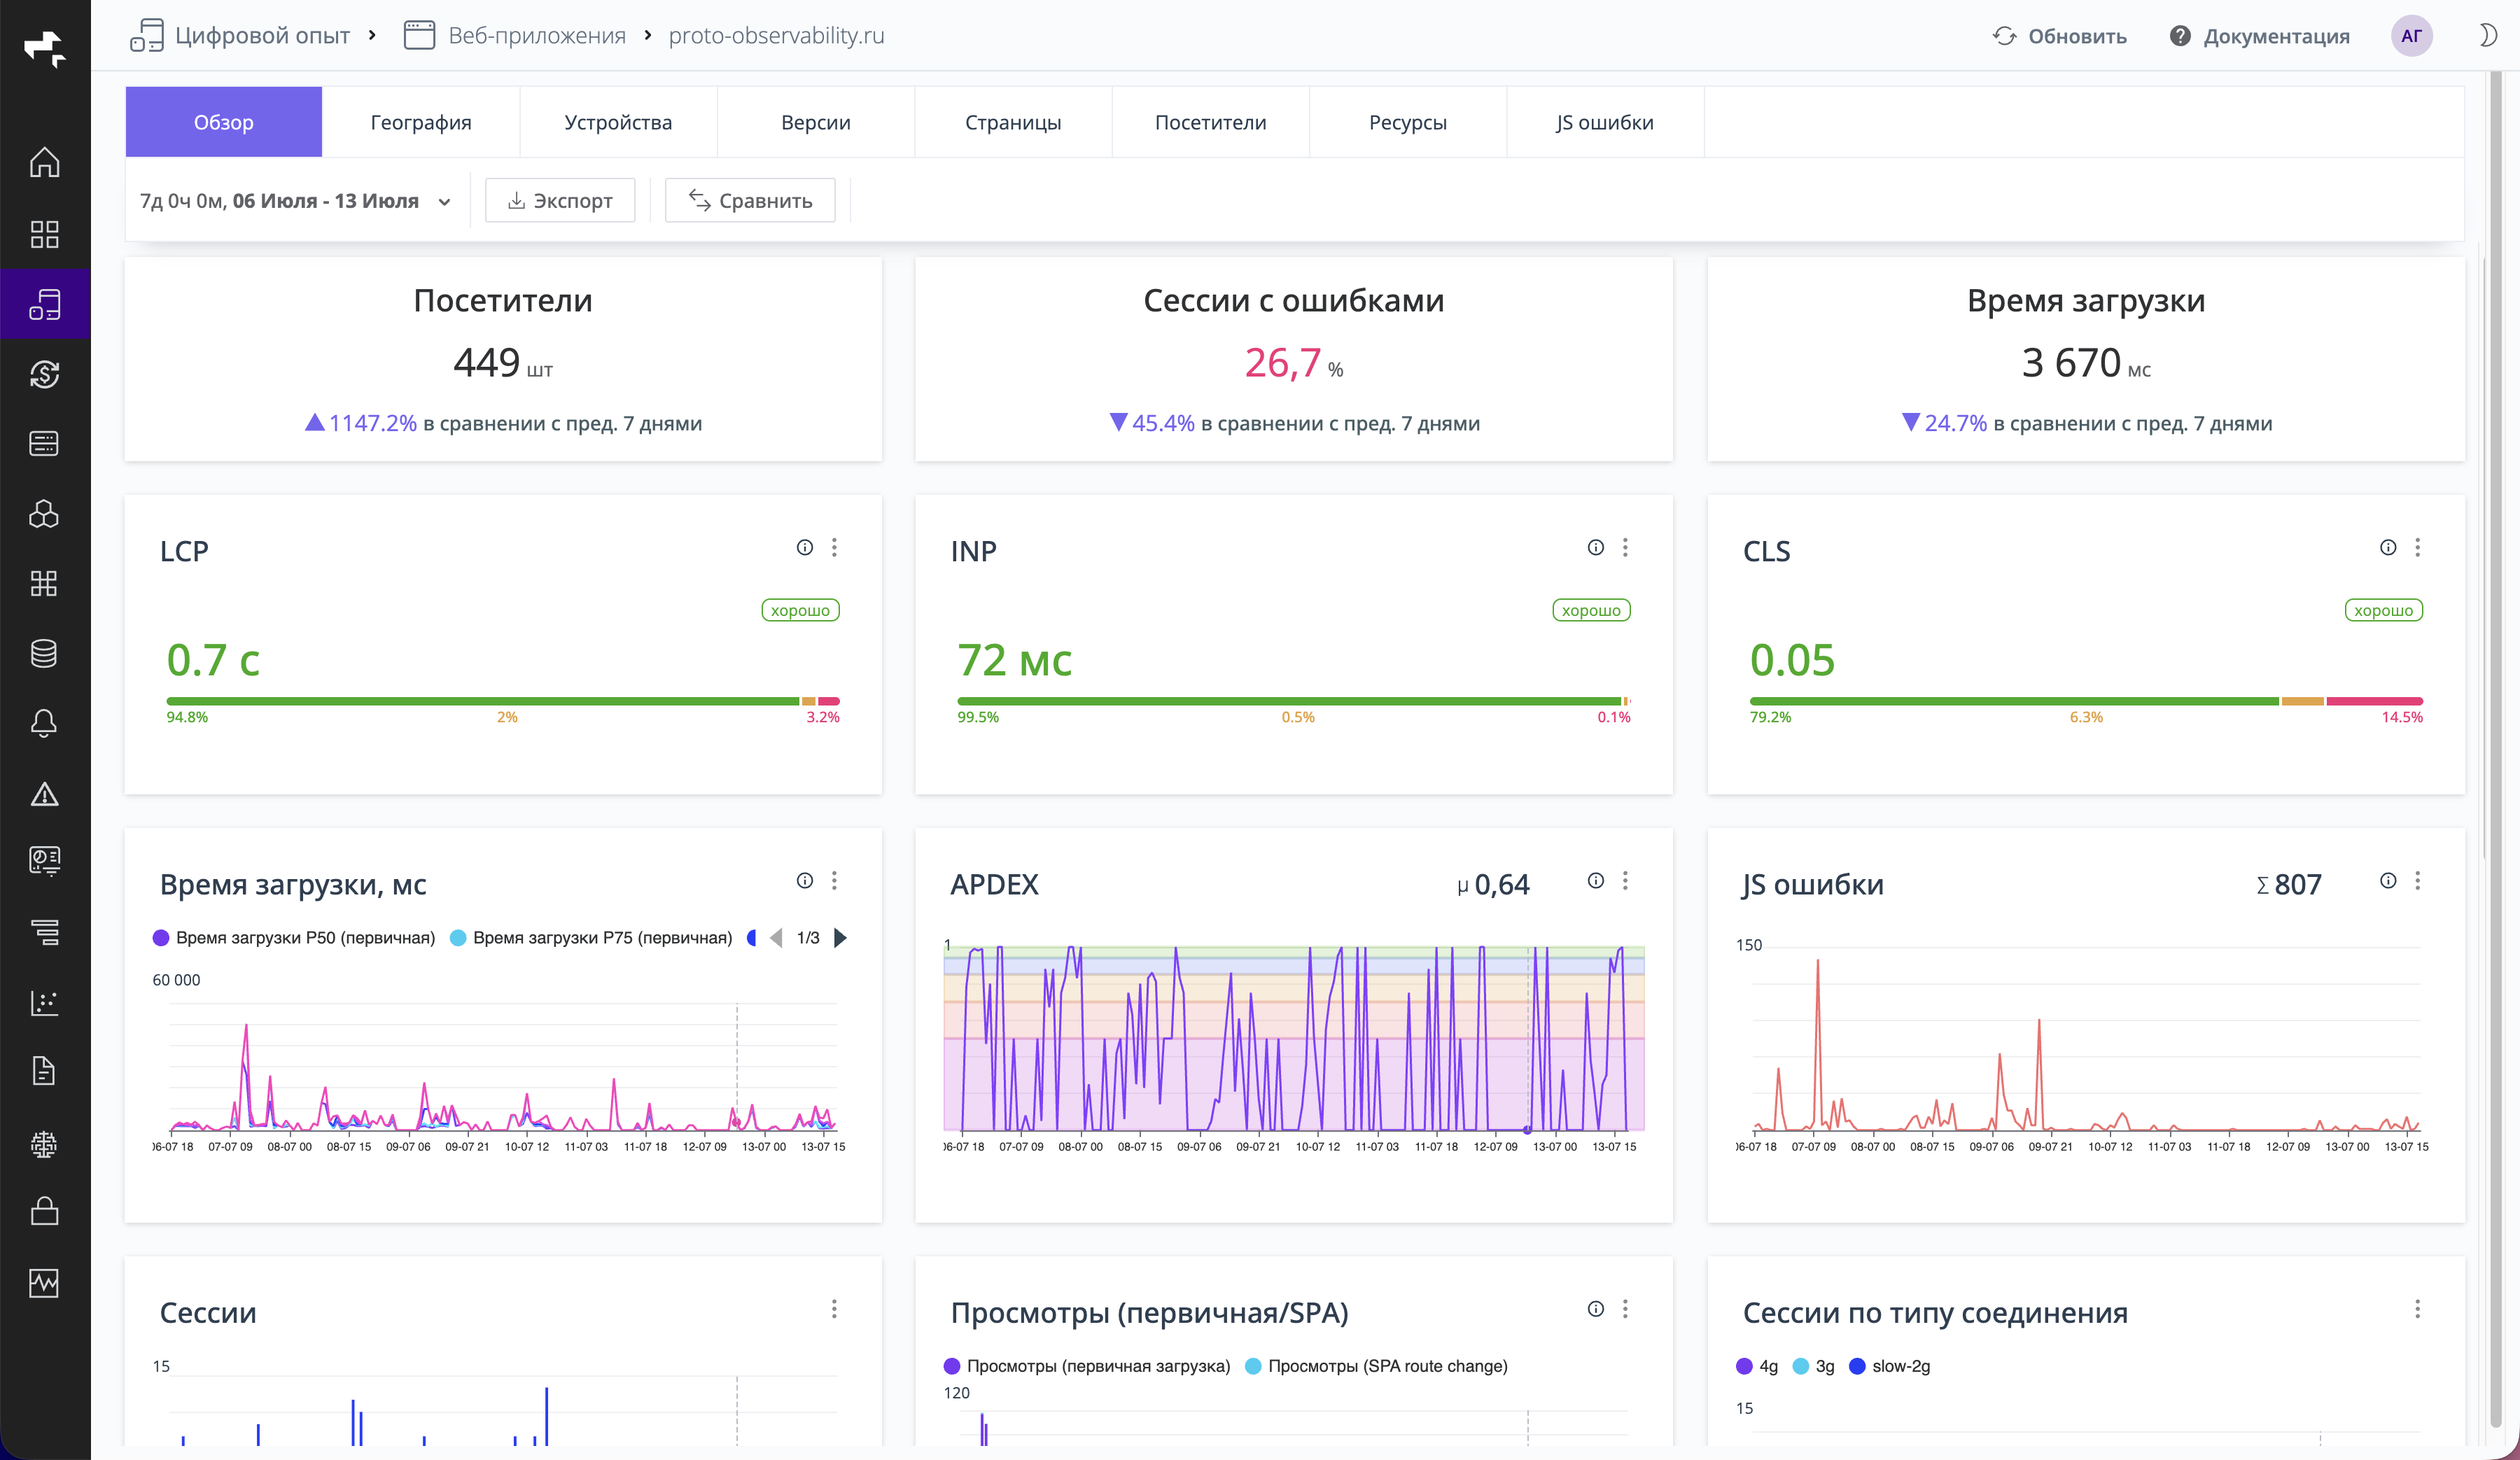Open the hexagon cluster icon in sidebar
The height and width of the screenshot is (1460, 2520).
(44, 514)
